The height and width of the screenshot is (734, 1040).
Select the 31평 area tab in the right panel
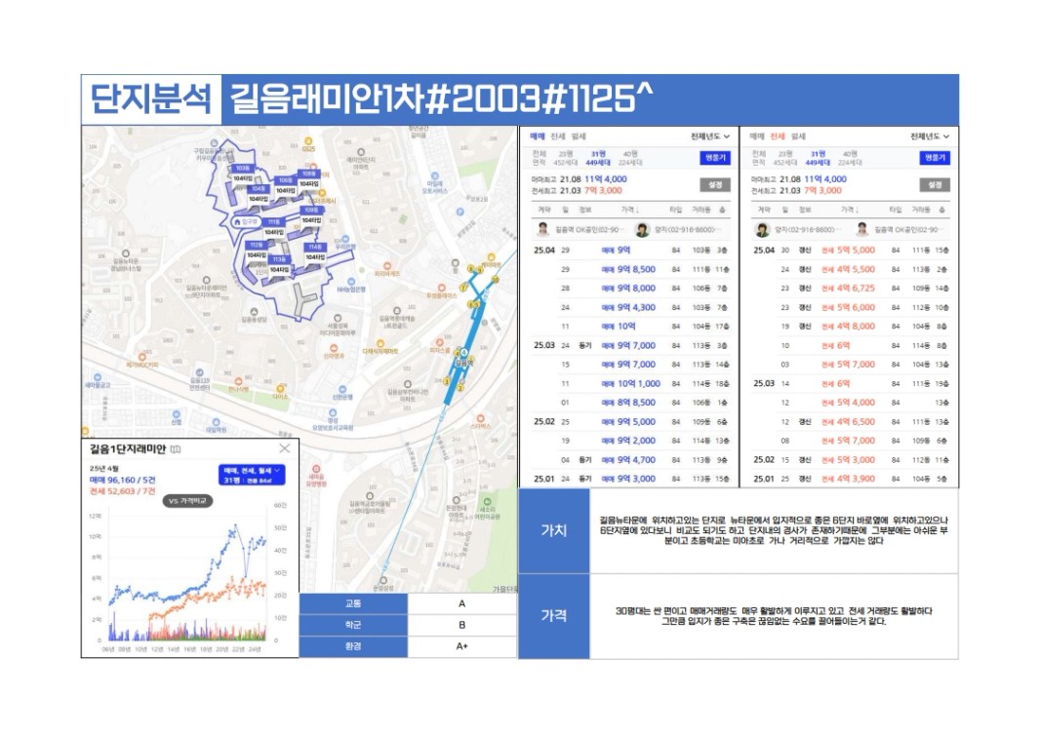pyautogui.click(x=818, y=158)
